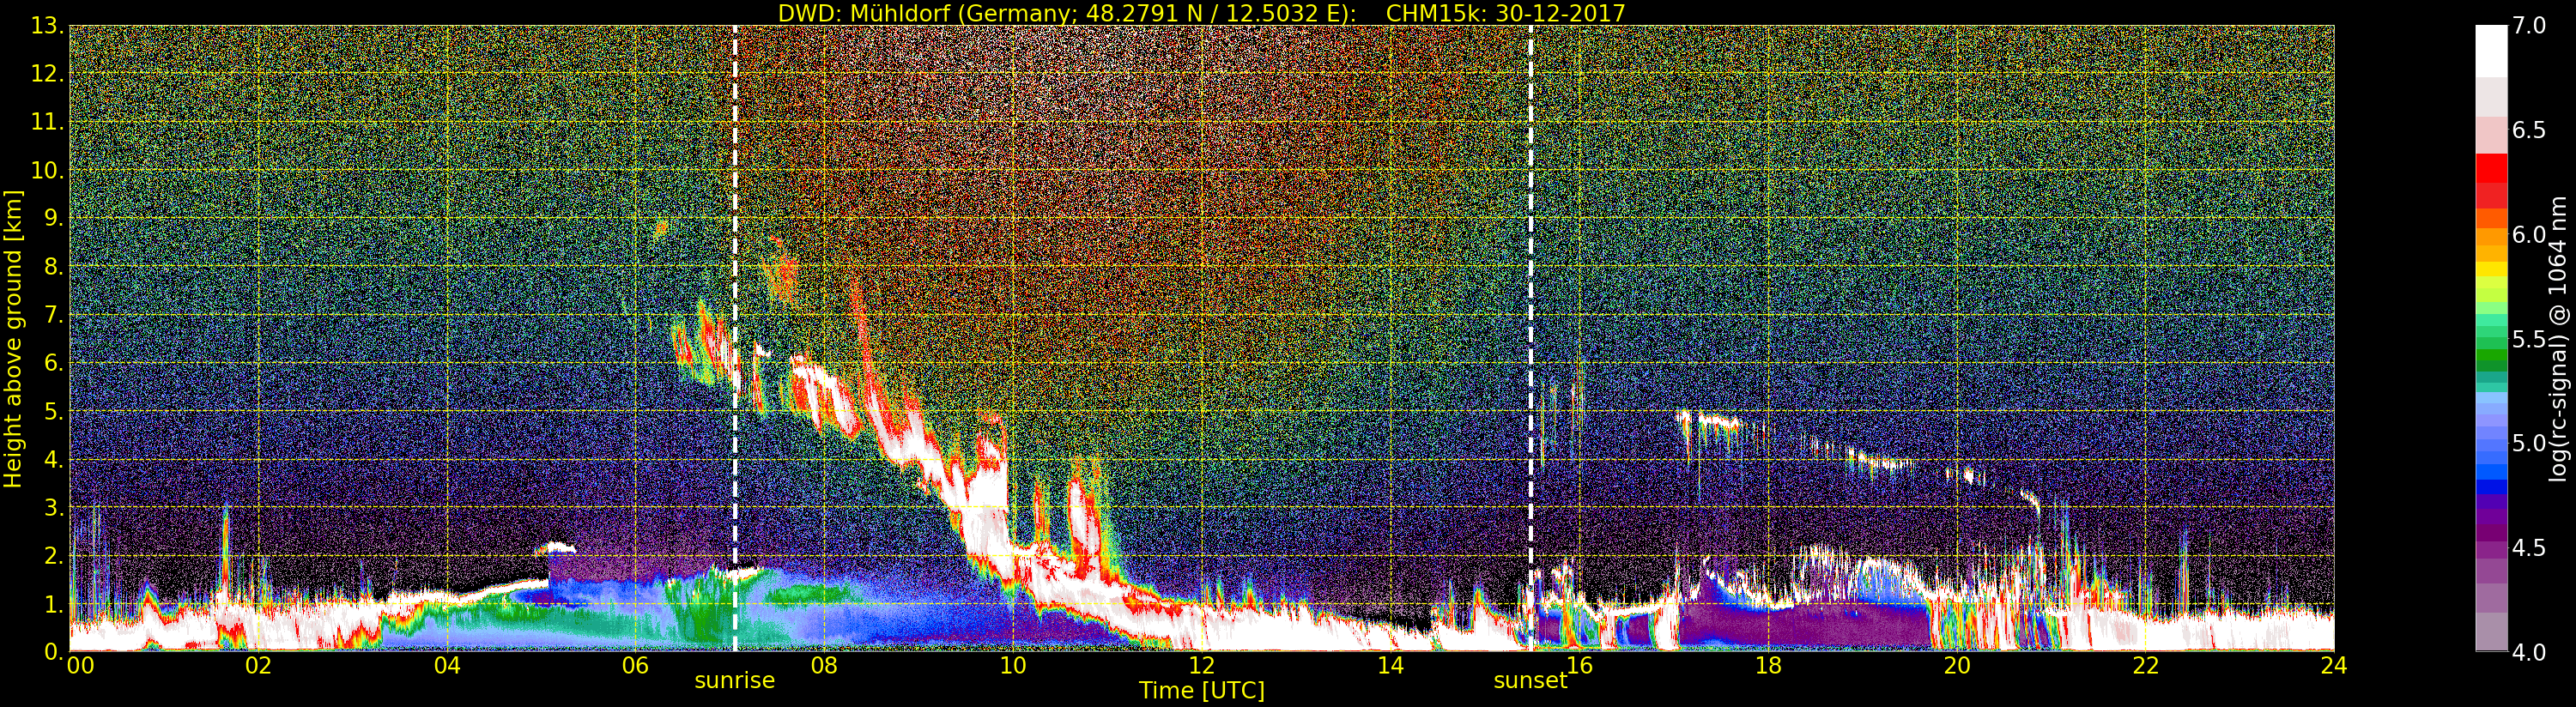The width and height of the screenshot is (2576, 707).
Task: Click the time axis tick '14'
Action: 1391,665
